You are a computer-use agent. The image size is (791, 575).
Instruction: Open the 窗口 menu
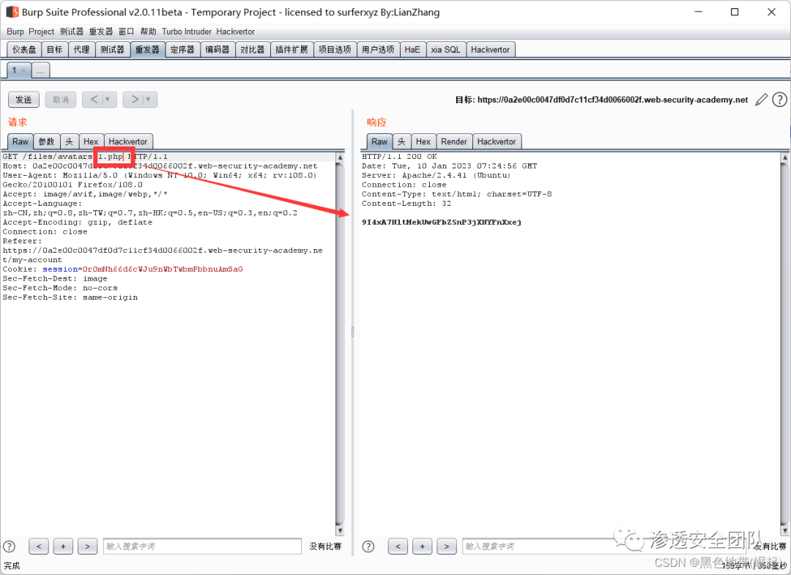click(126, 31)
